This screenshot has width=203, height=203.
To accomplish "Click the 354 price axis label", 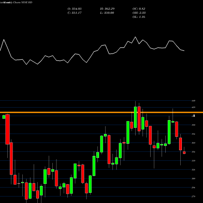I will pos(193,152).
